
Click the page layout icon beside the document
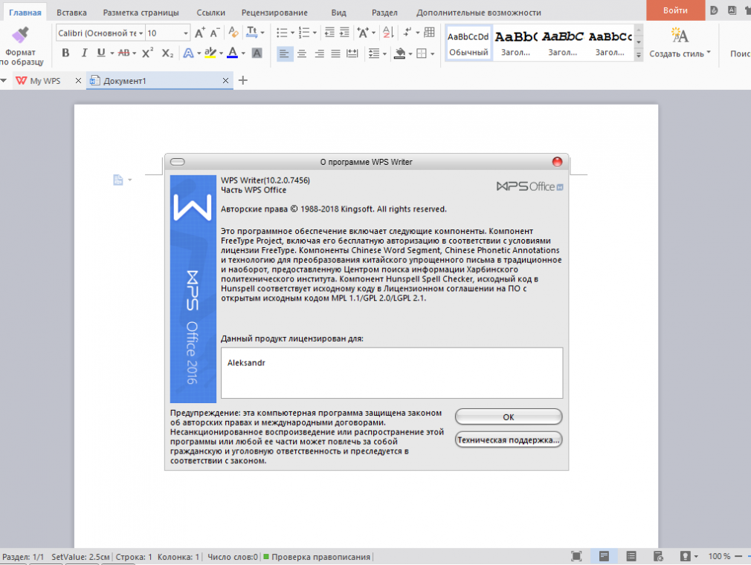(117, 180)
